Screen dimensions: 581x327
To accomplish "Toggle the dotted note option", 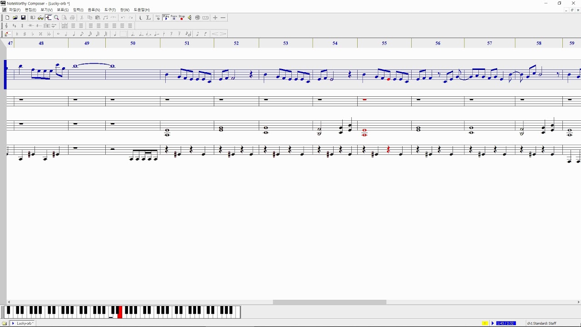I will click(133, 34).
